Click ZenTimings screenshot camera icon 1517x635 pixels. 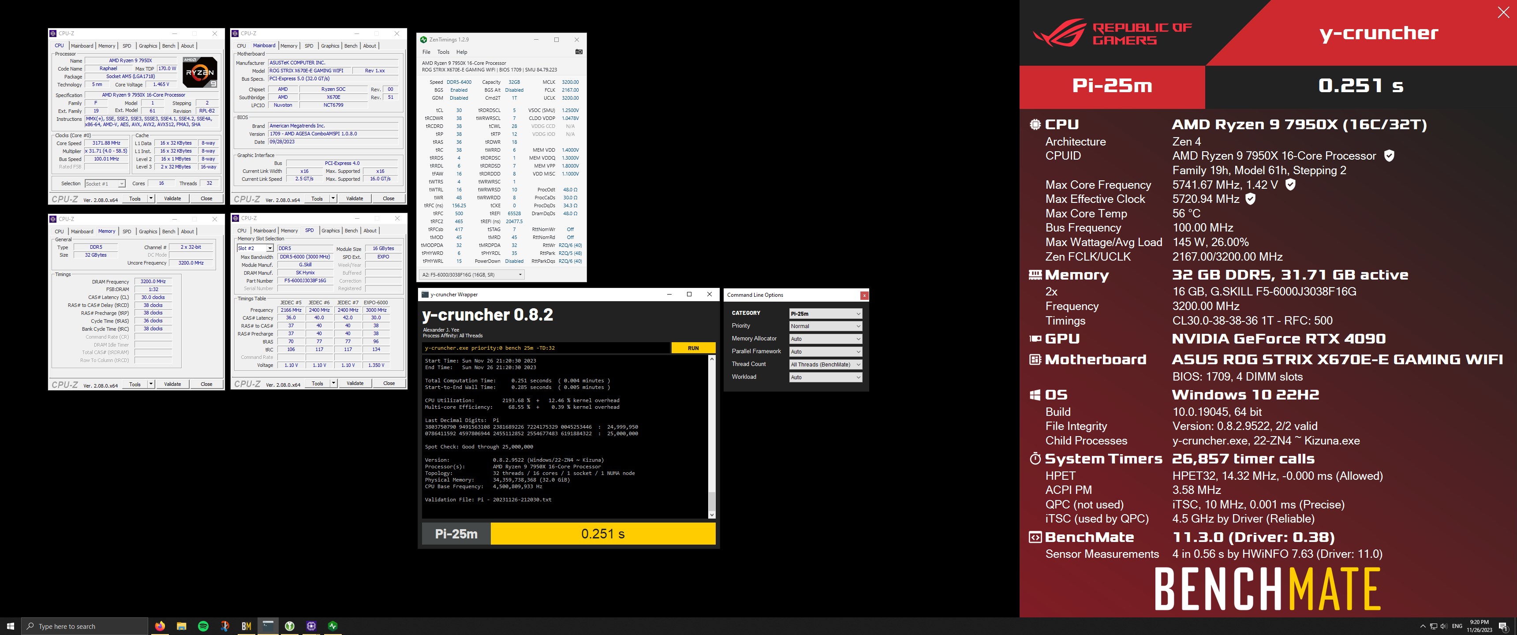coord(579,52)
